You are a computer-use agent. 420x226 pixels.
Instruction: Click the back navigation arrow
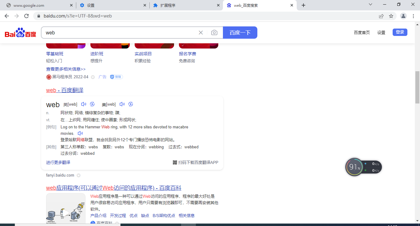7,16
